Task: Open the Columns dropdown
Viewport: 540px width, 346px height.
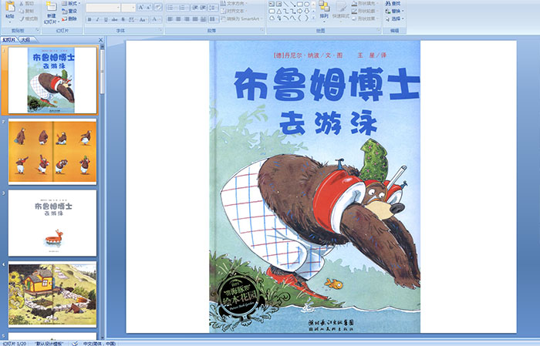Action: [214, 19]
